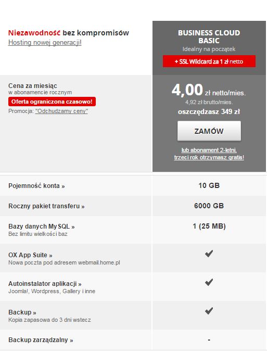Click the SSL Wildcard za 1 zł banner
Viewport: 267px width, 352px height.
(x=209, y=61)
